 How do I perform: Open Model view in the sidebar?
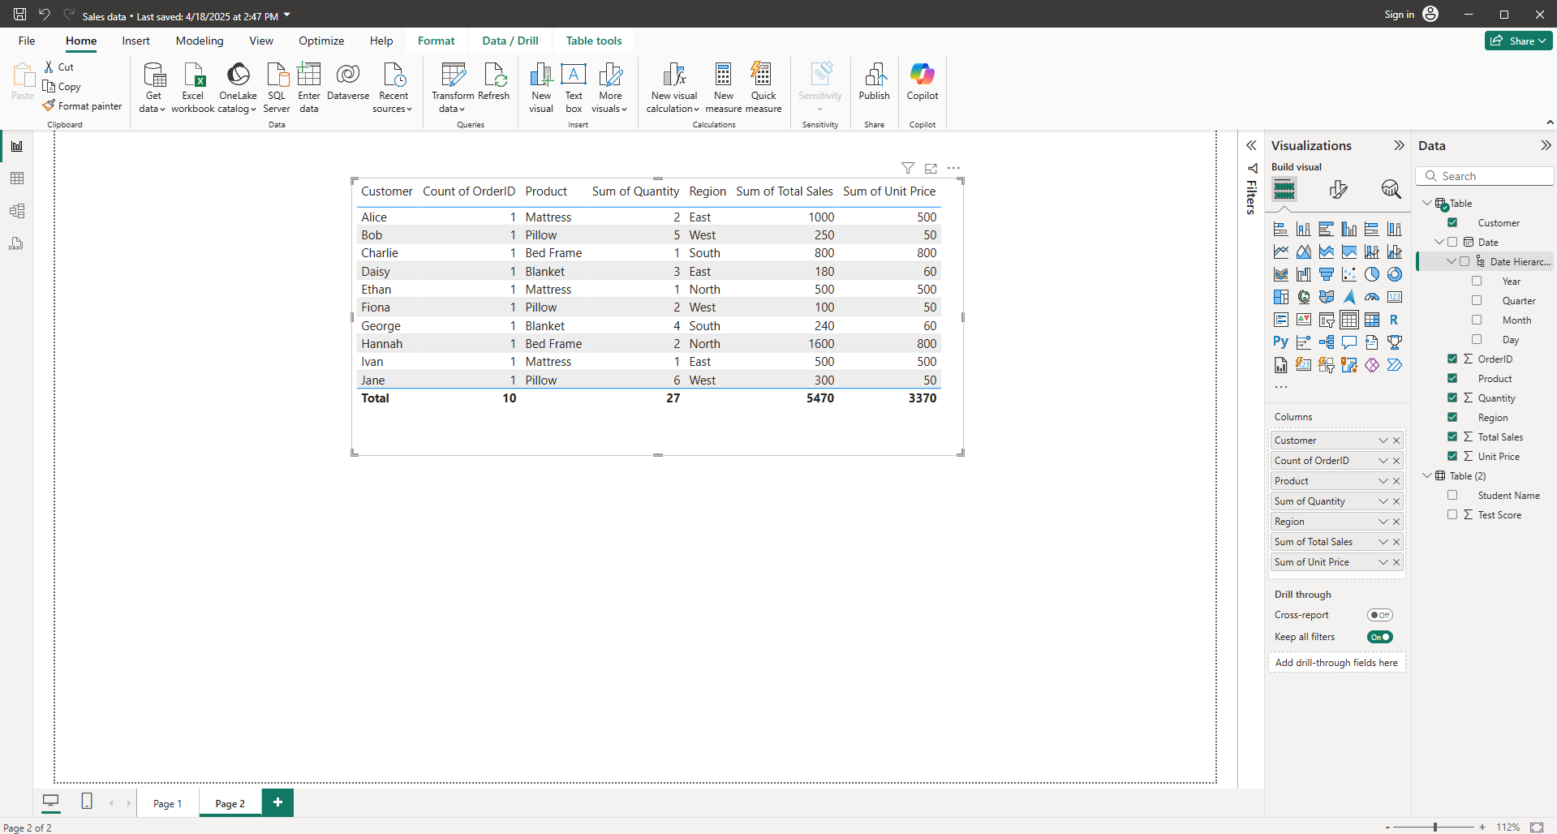(x=17, y=211)
